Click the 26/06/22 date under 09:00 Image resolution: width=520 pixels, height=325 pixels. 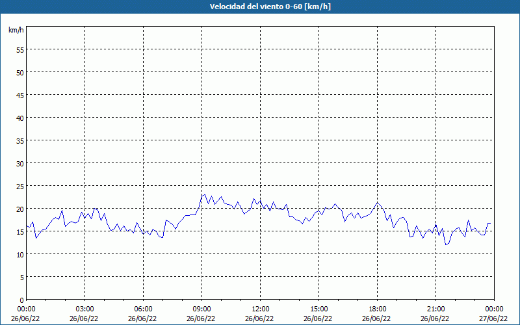coord(201,318)
